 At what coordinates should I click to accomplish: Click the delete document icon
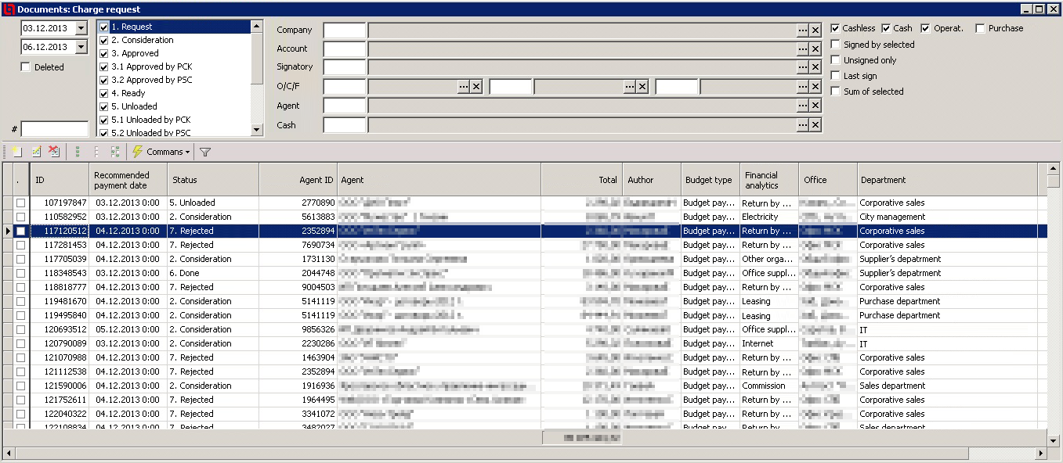pos(54,152)
